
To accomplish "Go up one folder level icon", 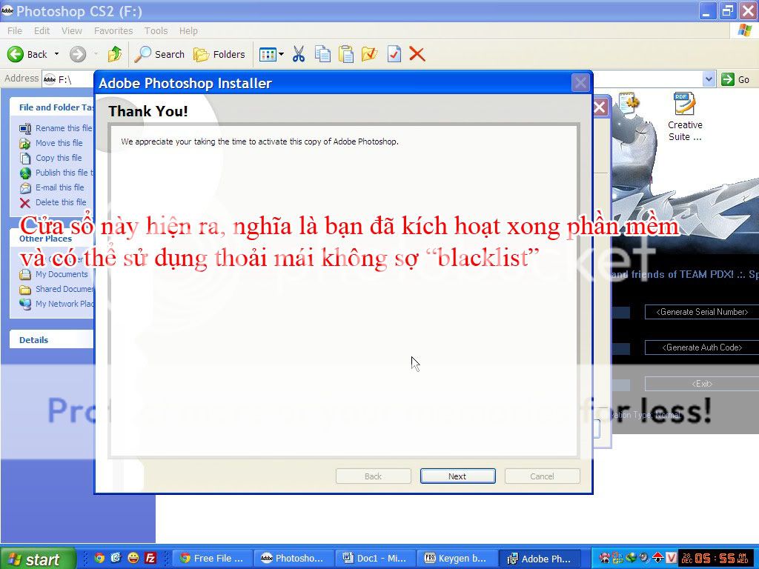I will coord(115,54).
